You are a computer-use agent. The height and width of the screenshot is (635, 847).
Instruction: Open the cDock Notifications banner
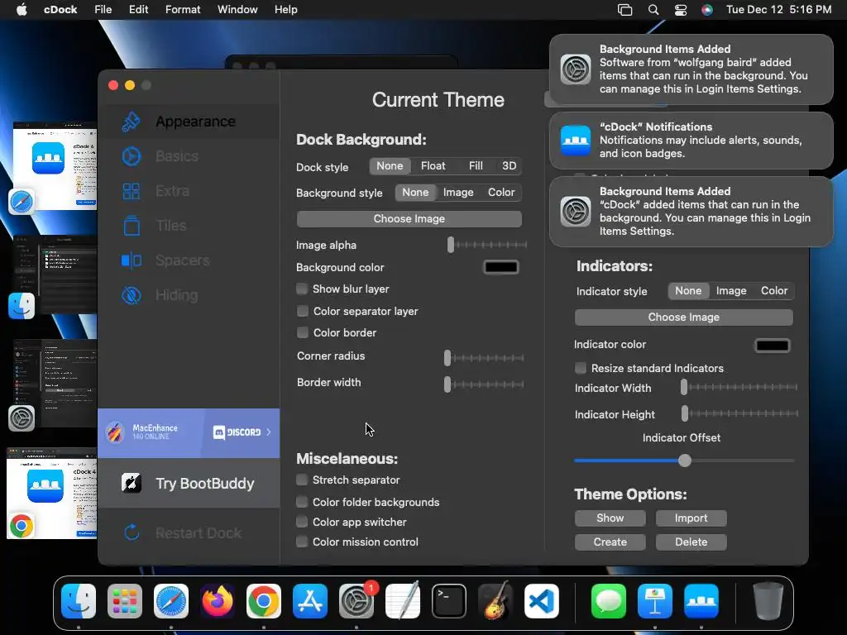[691, 141]
